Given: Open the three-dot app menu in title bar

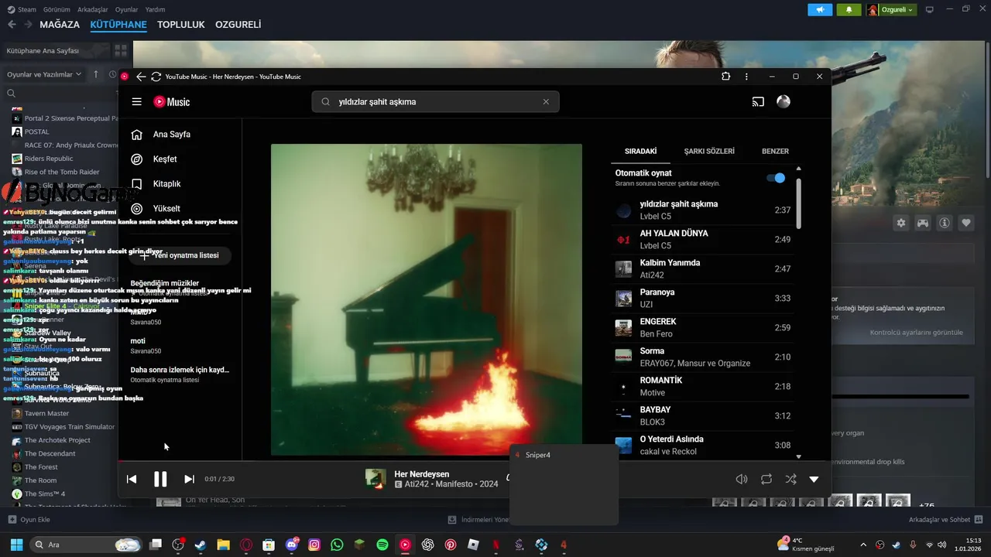Looking at the screenshot, I should (746, 77).
